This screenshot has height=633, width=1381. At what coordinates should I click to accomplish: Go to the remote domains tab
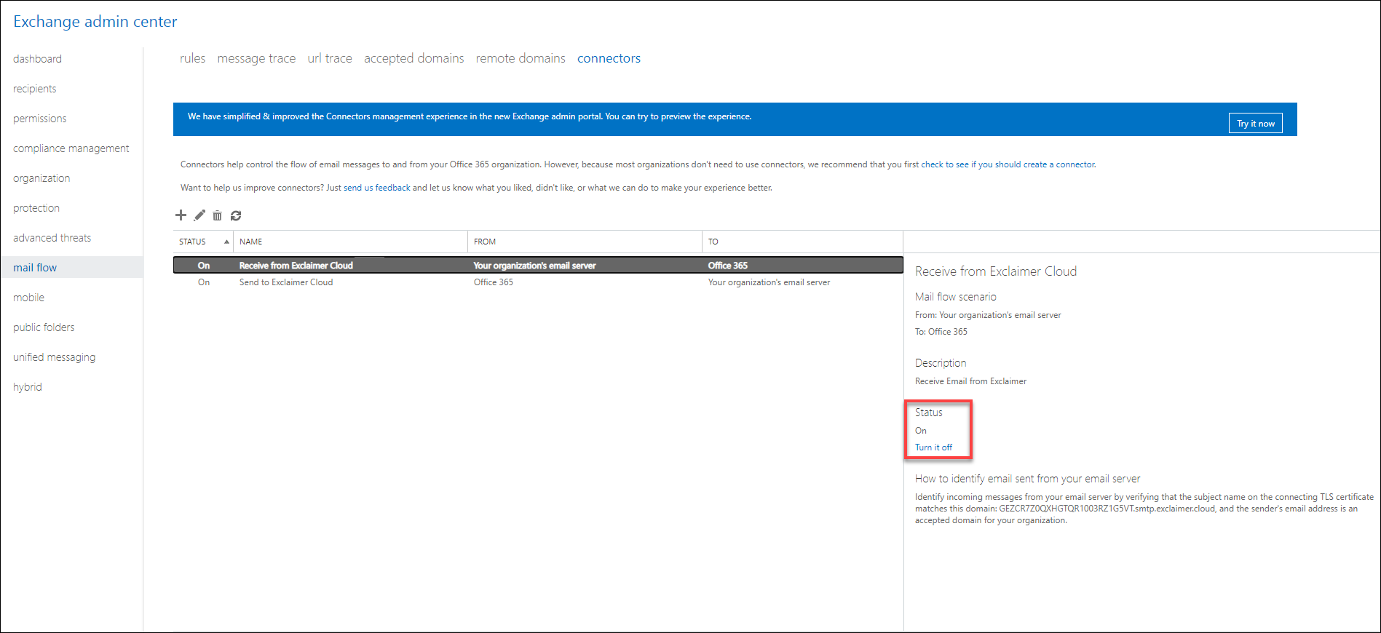tap(521, 58)
